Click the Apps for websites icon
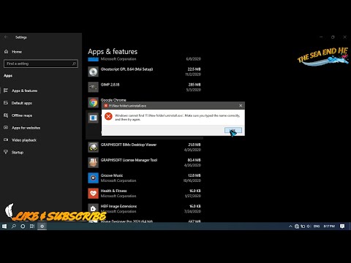This screenshot has height=263, width=351. pyautogui.click(x=6, y=127)
